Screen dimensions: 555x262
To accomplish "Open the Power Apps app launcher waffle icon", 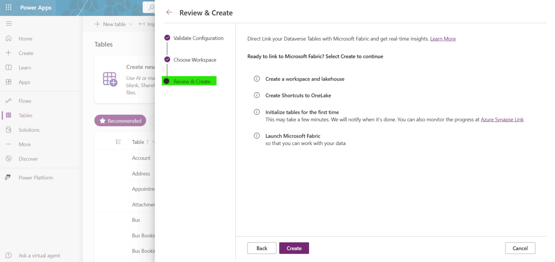I will tap(8, 7).
